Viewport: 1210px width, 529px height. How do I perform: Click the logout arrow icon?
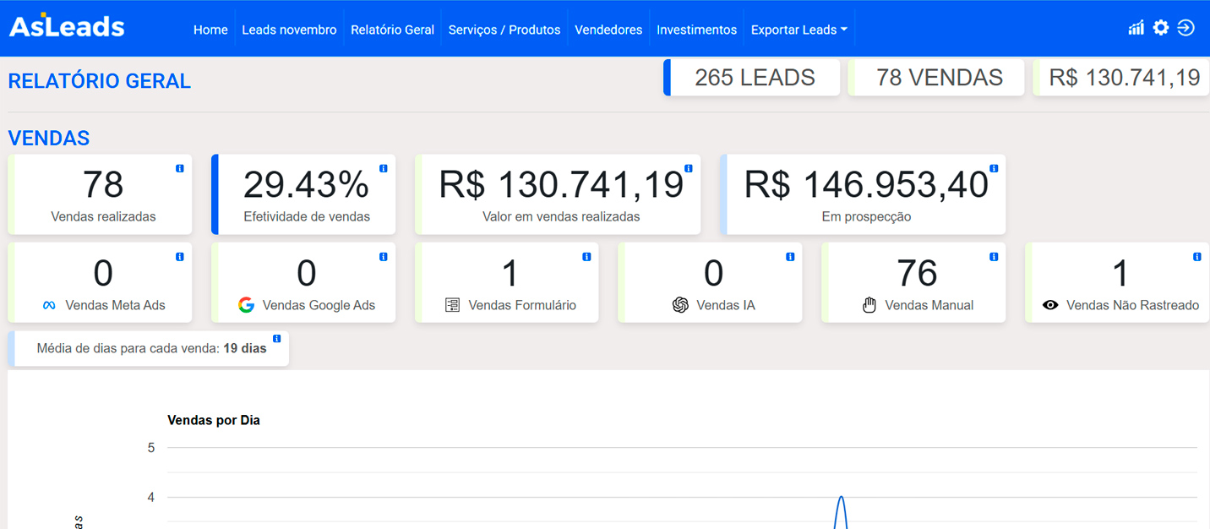point(1185,28)
